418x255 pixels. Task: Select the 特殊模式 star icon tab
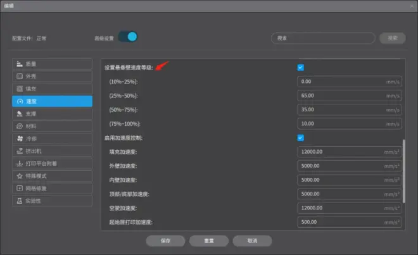point(20,176)
